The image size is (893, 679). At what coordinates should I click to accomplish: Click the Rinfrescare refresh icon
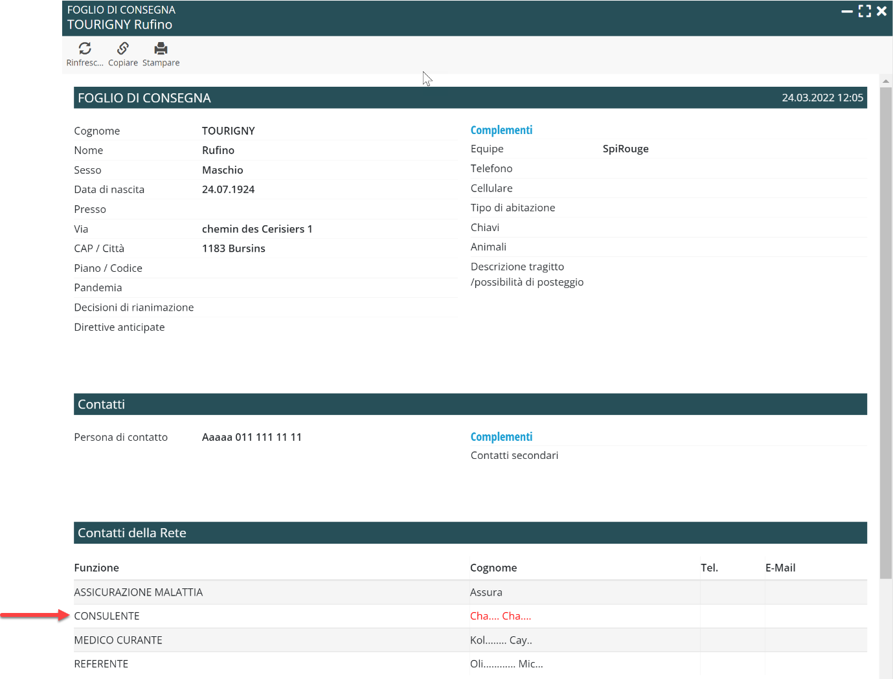pyautogui.click(x=85, y=49)
